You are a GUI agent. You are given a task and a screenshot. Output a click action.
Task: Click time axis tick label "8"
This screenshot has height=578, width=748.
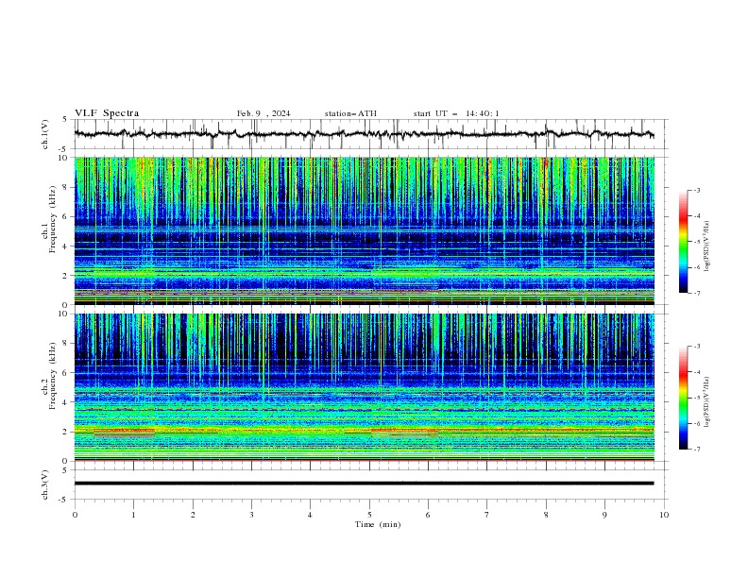click(x=546, y=515)
